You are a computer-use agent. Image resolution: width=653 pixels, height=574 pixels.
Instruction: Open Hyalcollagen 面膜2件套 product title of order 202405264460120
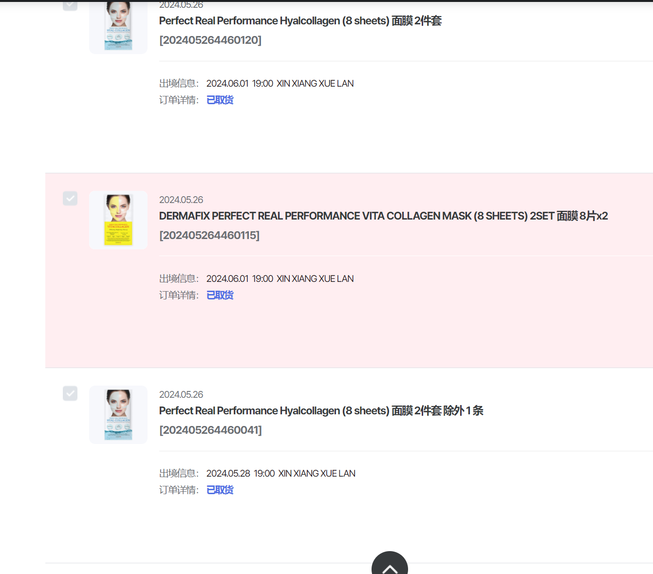coord(300,21)
